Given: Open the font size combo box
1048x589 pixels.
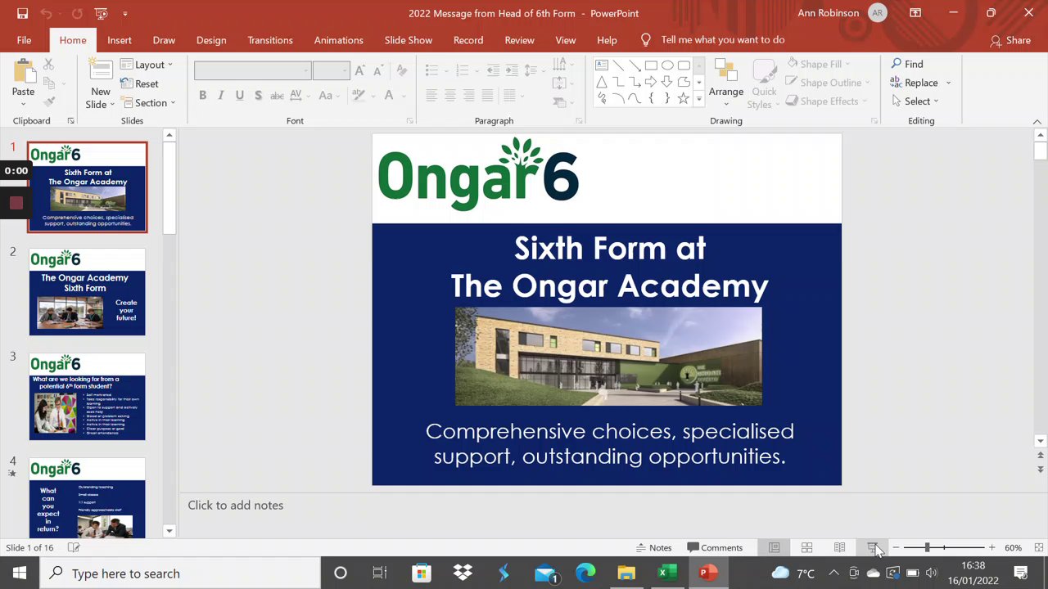Looking at the screenshot, I should click(331, 70).
